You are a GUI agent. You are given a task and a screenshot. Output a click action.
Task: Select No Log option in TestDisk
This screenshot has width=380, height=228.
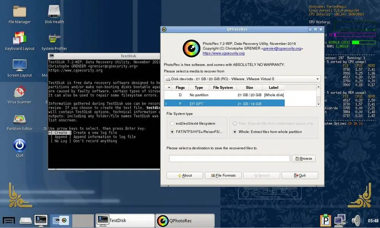pyautogui.click(x=61, y=141)
